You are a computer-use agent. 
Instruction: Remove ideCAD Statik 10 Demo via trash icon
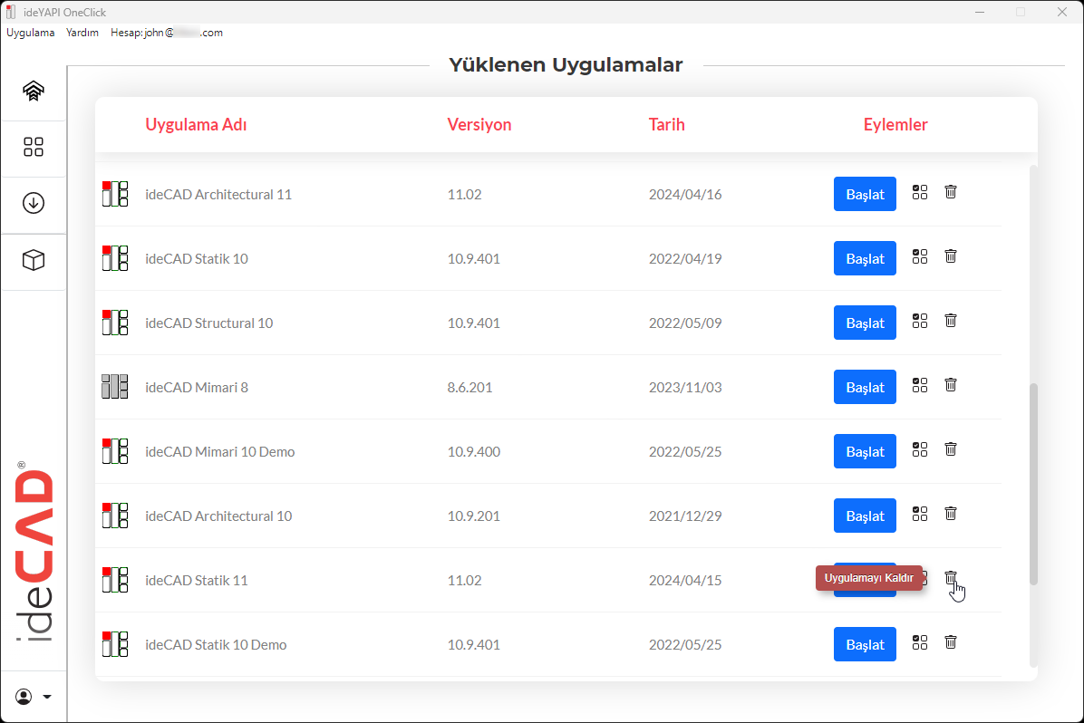pyautogui.click(x=951, y=642)
